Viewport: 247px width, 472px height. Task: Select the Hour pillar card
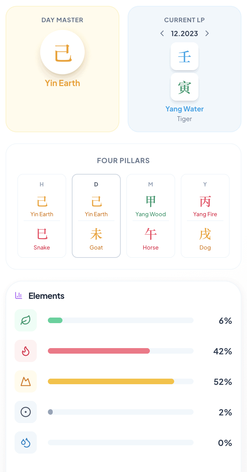coord(42,216)
